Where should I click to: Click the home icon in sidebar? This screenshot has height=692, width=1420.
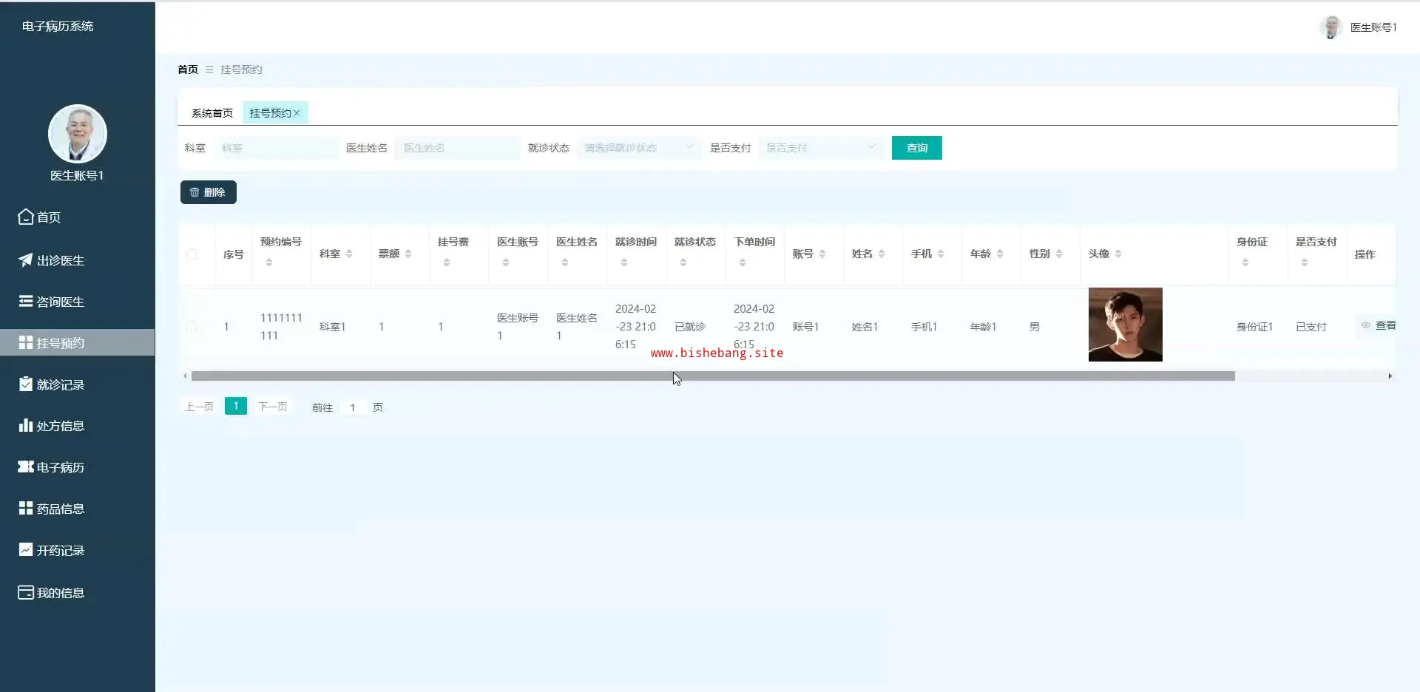[26, 217]
